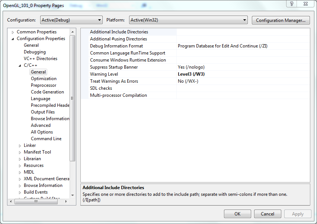Collapse the C/C++ tree node

(20, 66)
